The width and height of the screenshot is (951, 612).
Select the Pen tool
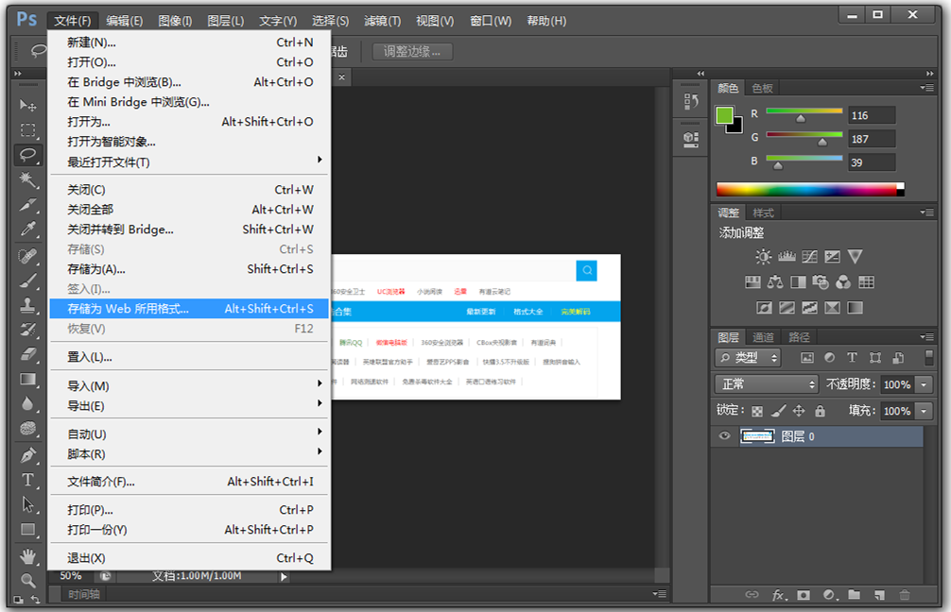(x=27, y=455)
